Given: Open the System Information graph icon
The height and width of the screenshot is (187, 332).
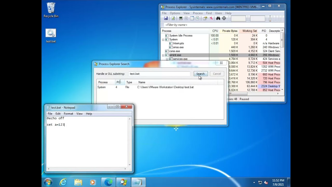Looking at the screenshot, I should point(181,18).
